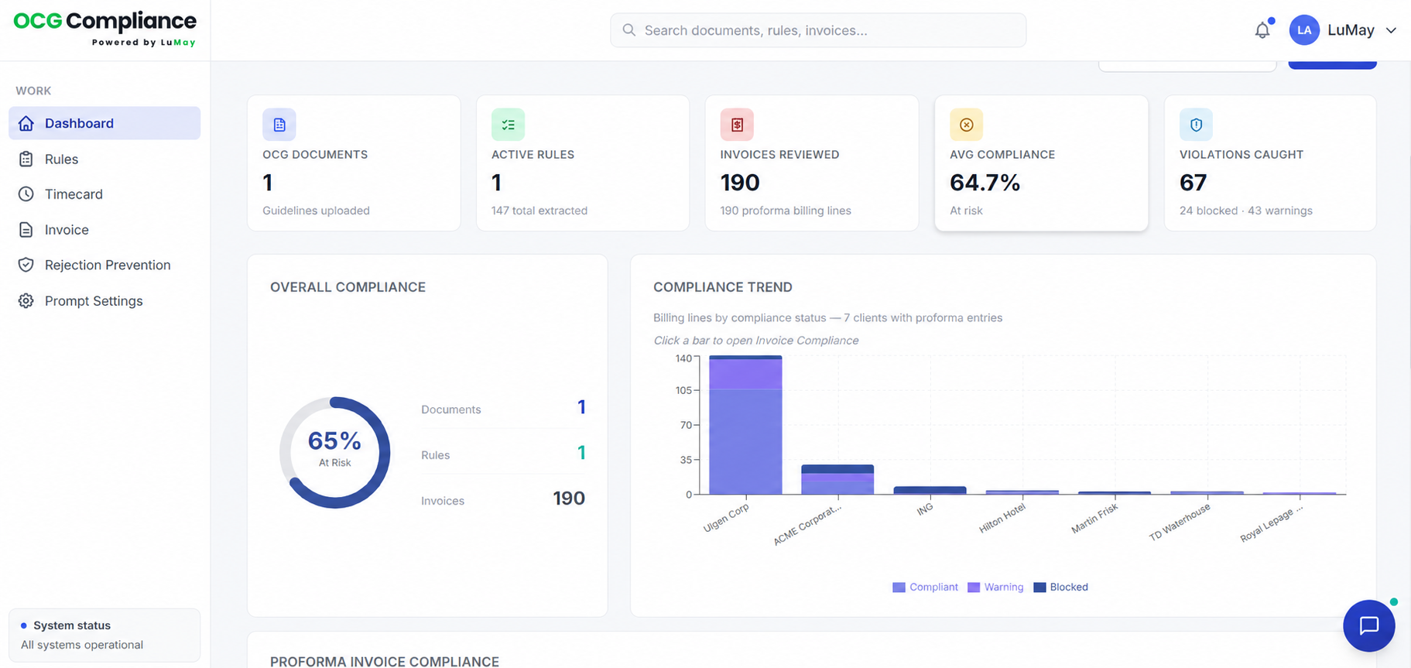
Task: Toggle Warning legend swatch
Action: 974,587
